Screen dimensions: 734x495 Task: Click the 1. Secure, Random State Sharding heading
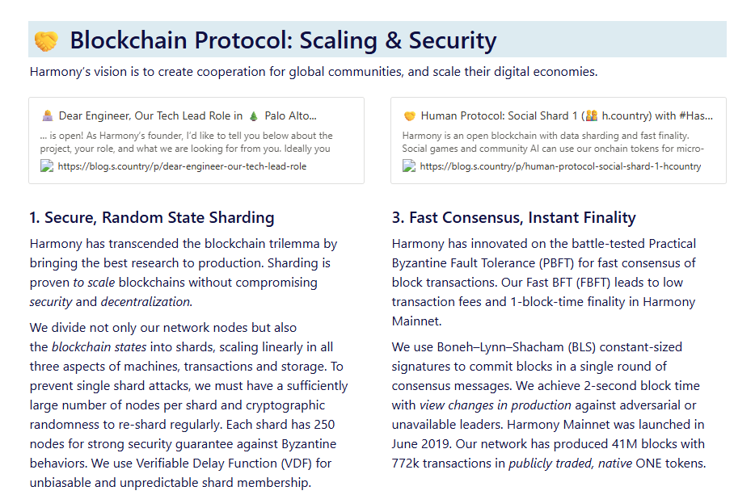(152, 218)
